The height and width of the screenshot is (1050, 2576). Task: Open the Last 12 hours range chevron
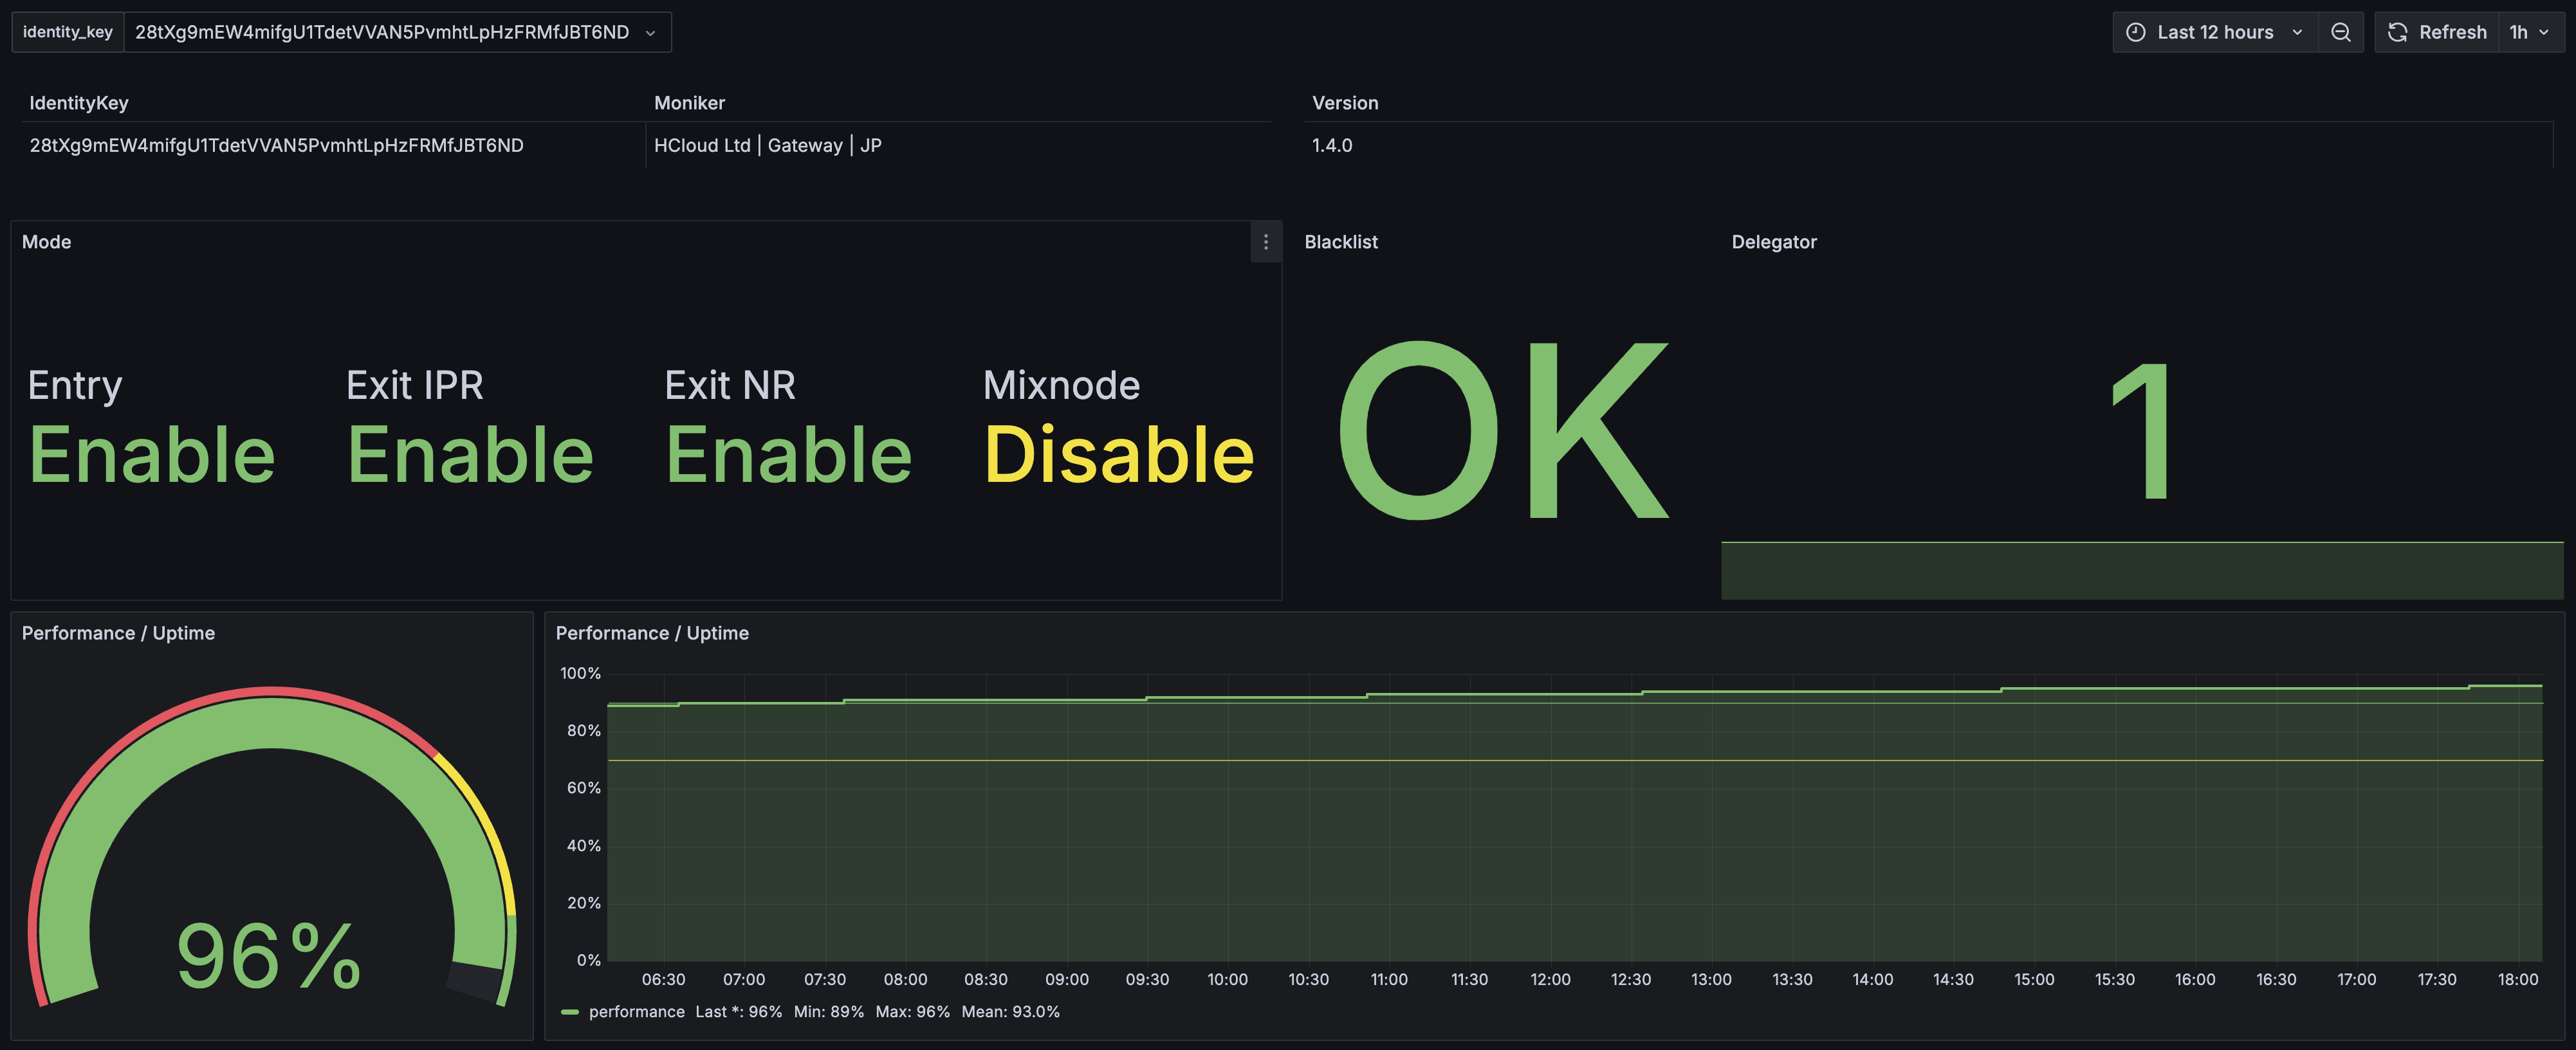(2297, 32)
